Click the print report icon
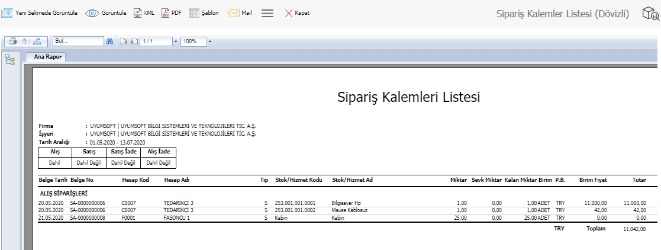The image size is (661, 250). coord(12,41)
